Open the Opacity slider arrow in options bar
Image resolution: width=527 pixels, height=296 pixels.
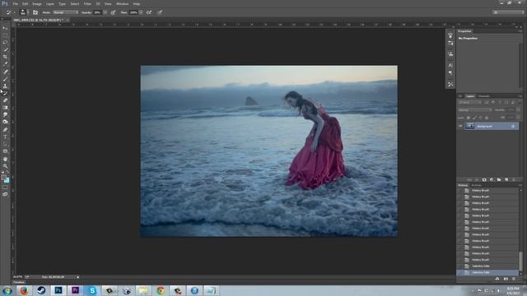(x=105, y=12)
